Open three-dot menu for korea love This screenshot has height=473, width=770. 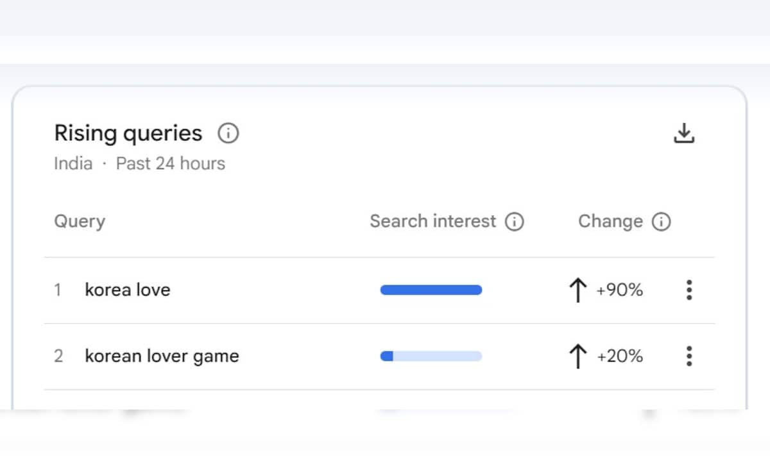(689, 290)
